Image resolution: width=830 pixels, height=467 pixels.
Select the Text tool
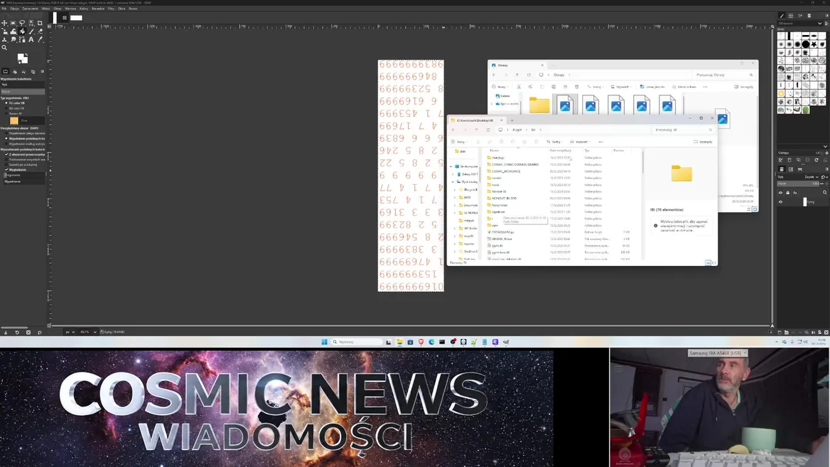[x=31, y=40]
